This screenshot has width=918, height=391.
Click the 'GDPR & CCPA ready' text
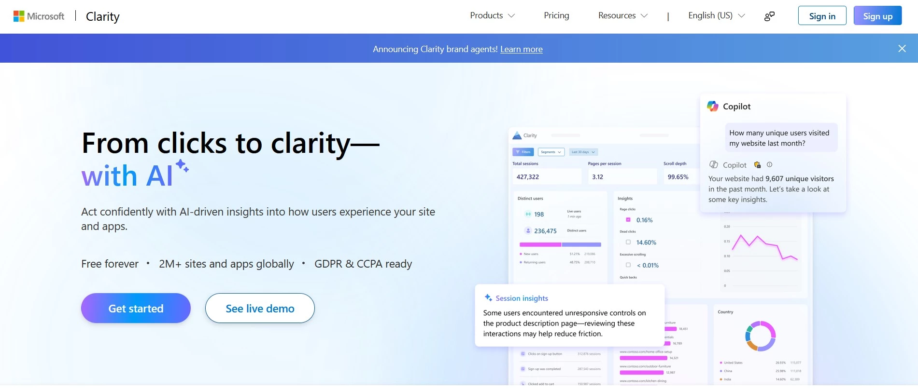(x=363, y=264)
